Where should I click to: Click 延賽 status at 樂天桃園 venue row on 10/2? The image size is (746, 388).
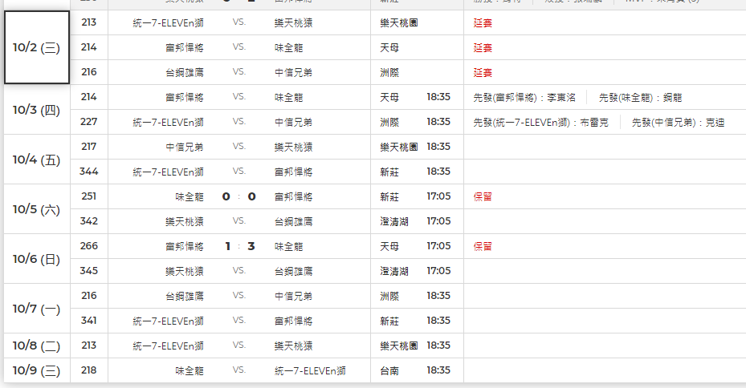click(x=483, y=22)
